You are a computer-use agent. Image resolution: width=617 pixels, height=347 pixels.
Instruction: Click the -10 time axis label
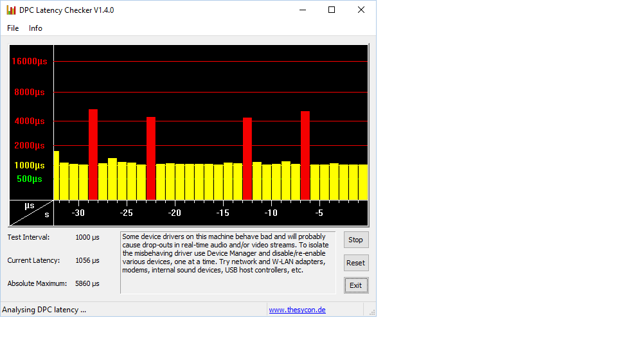271,213
